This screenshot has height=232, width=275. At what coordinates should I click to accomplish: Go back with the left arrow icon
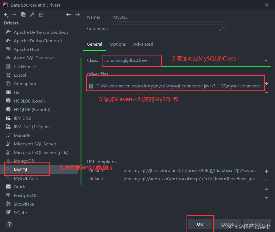(x=68, y=15)
